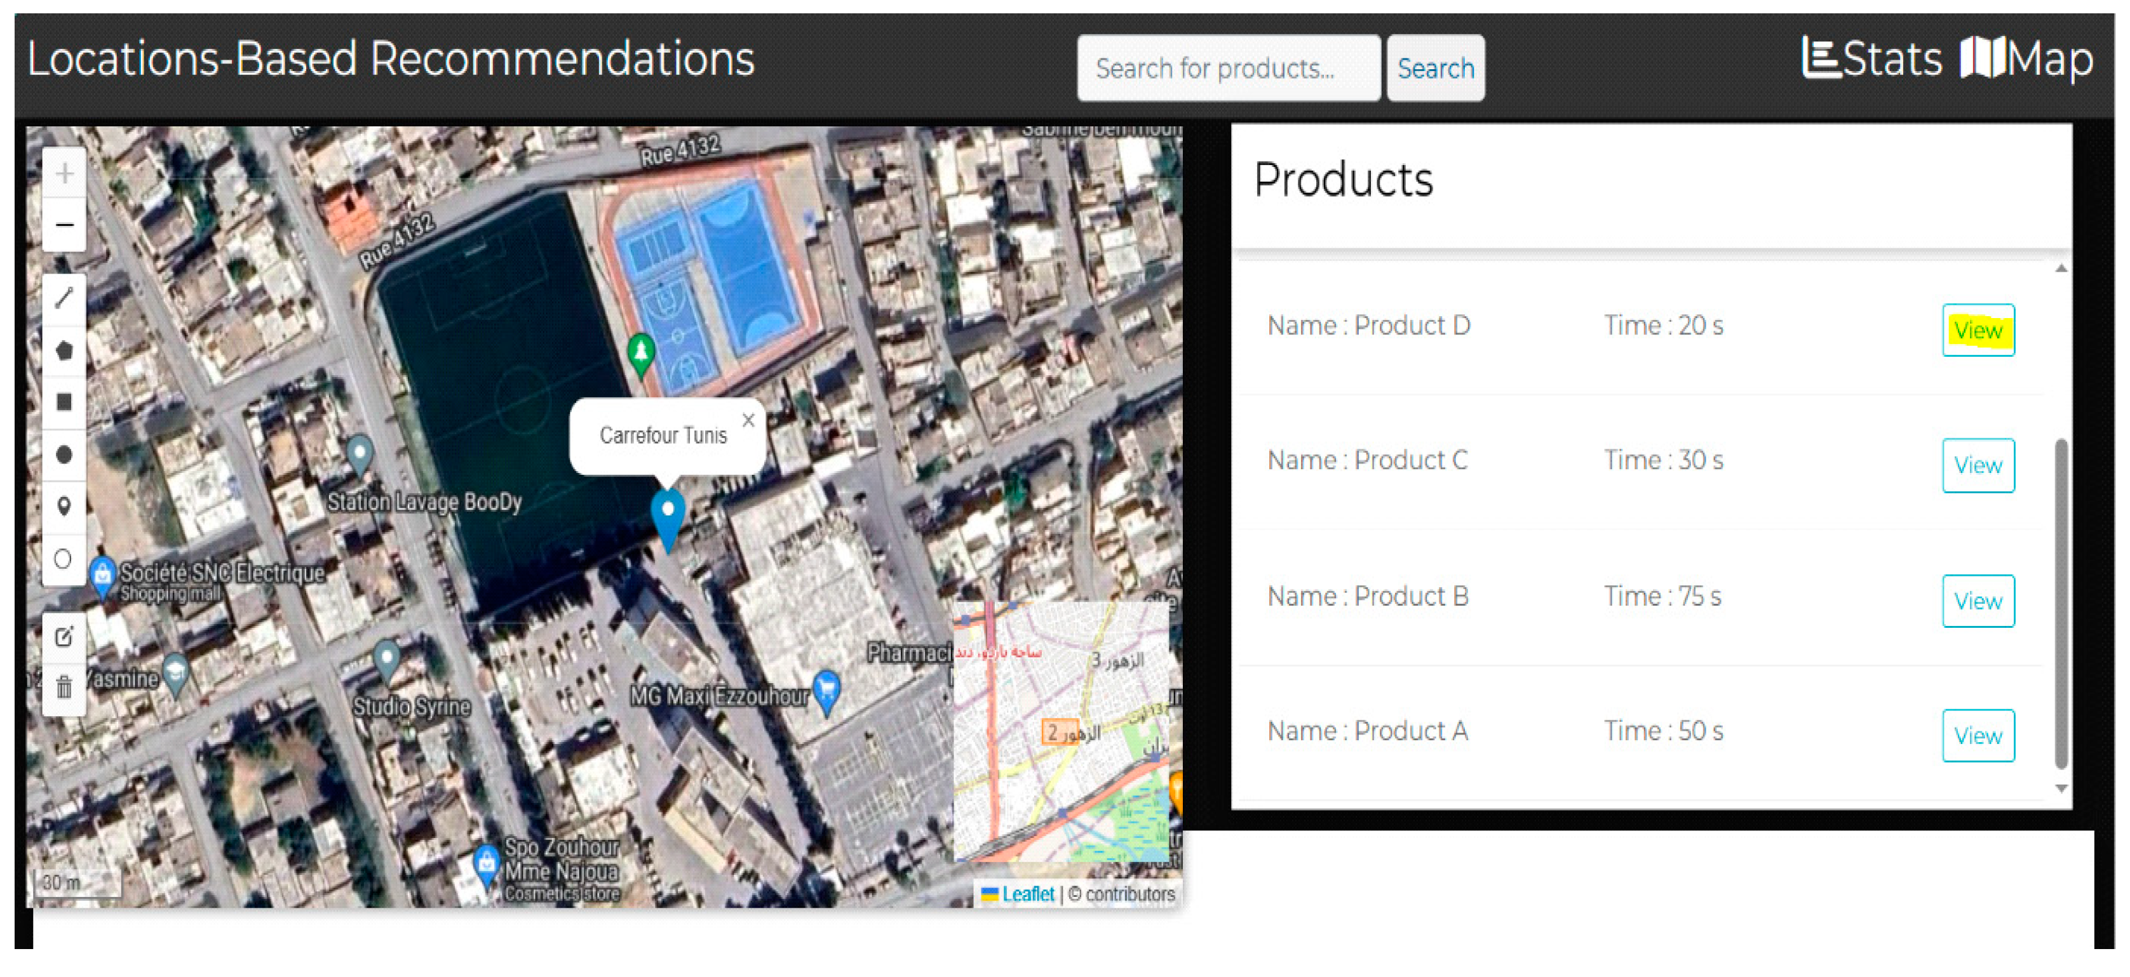Click the map zoom out minus button

point(65,225)
